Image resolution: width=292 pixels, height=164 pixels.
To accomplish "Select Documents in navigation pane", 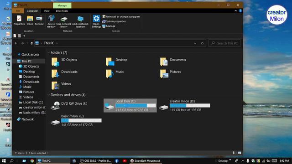I will click(29, 77).
